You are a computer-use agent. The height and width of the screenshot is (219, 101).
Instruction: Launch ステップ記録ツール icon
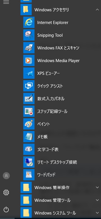pyautogui.click(x=29, y=111)
